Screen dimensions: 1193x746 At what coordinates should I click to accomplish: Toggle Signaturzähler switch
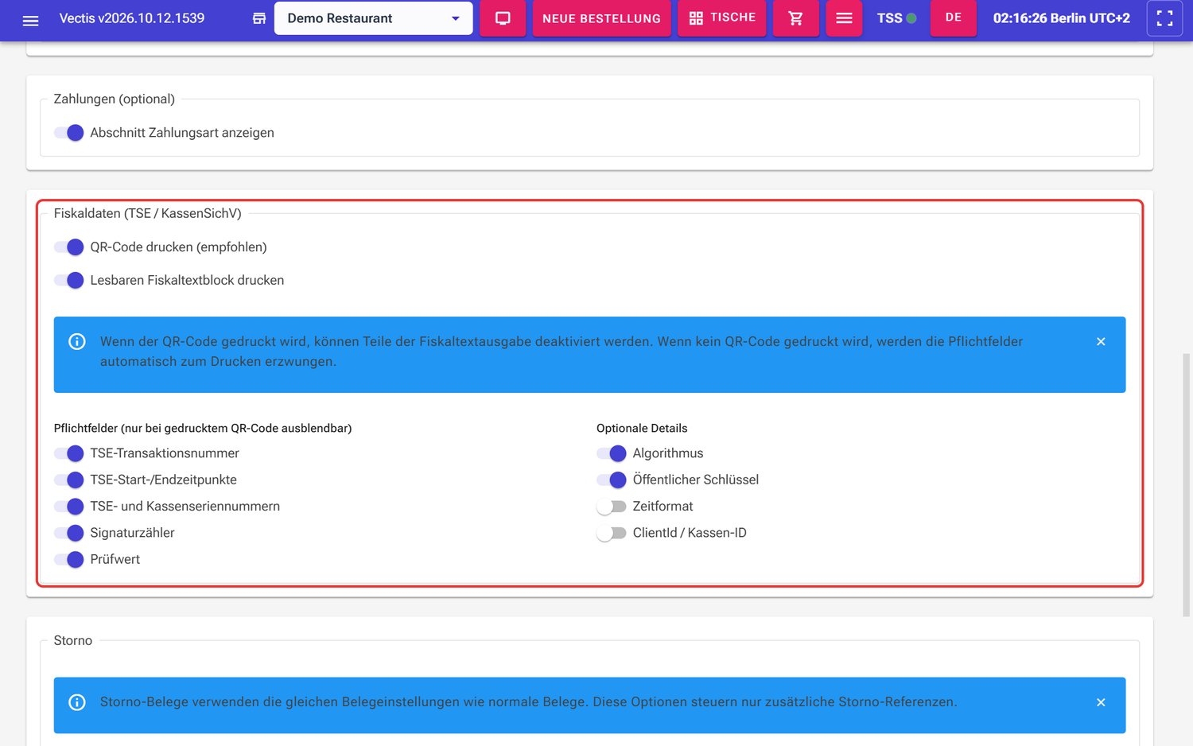tap(69, 533)
